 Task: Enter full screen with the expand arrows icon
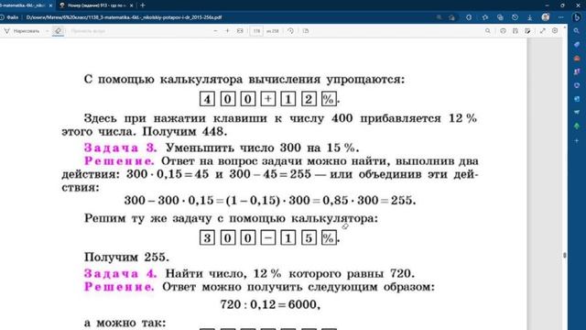click(543, 31)
